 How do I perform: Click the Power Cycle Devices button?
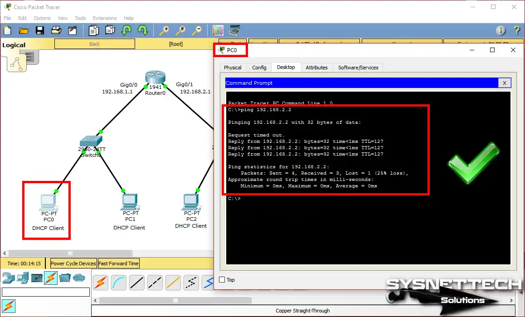tap(73, 263)
